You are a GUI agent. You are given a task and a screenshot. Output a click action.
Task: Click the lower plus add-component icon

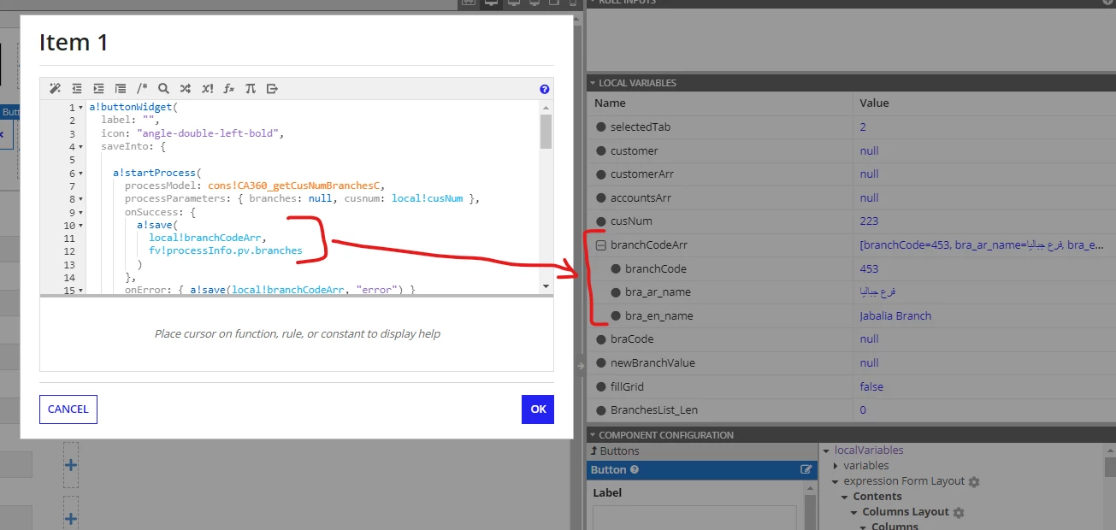(71, 518)
